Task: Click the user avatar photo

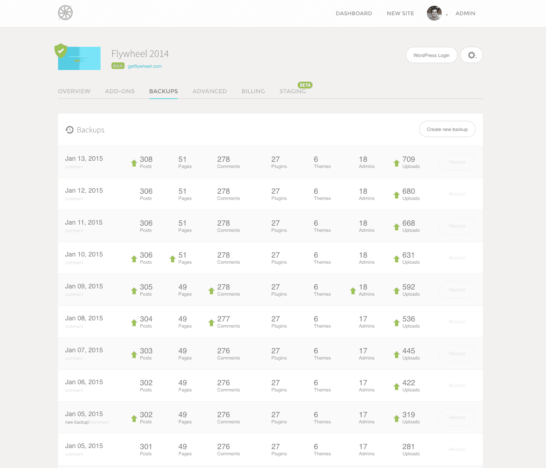Action: pyautogui.click(x=434, y=13)
